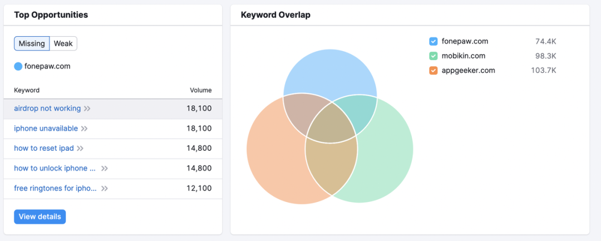Click the blue circle in Venn diagram
Screen dimensions: 601x241
[x=329, y=70]
